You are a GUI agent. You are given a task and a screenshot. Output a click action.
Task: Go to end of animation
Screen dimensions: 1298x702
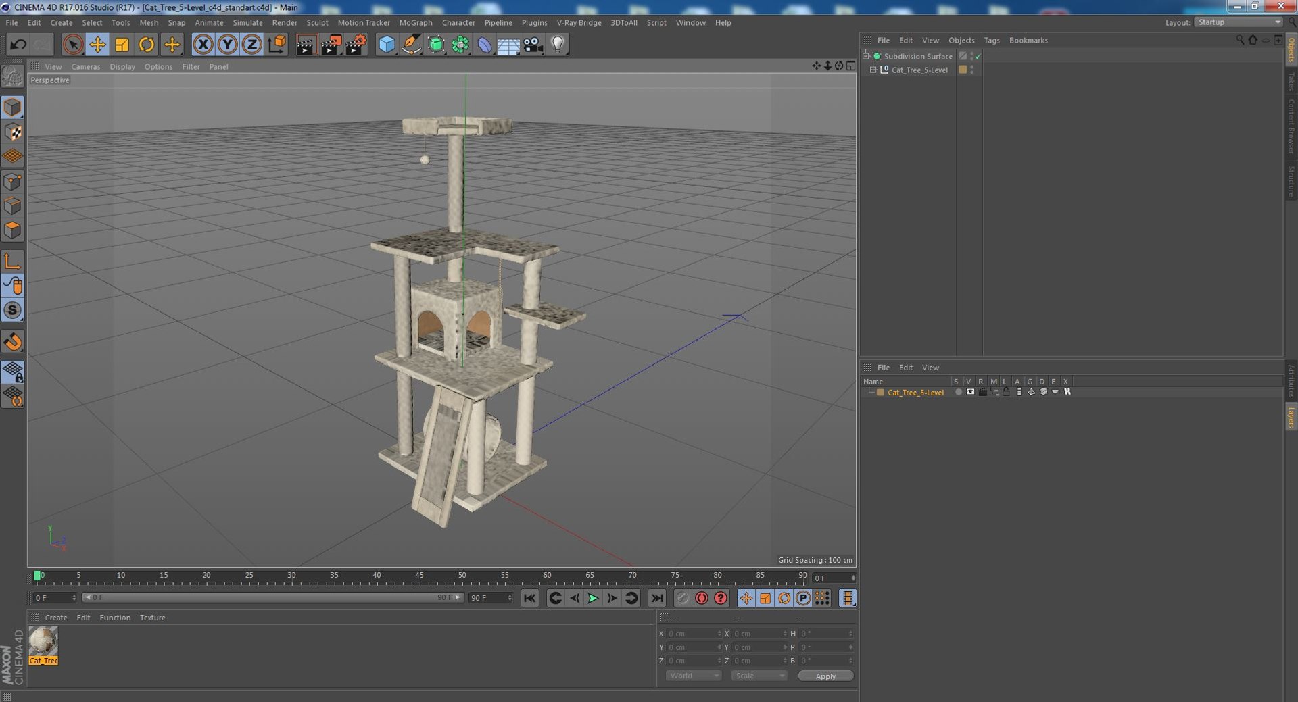(656, 598)
